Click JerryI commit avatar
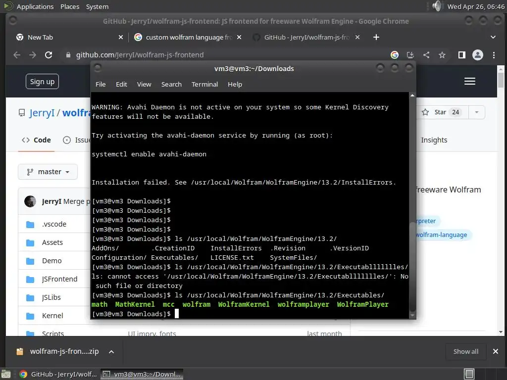Screen dimensions: 507x380 tap(30, 201)
